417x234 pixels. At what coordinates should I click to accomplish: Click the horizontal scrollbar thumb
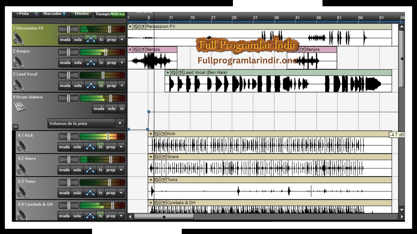pyautogui.click(x=164, y=216)
